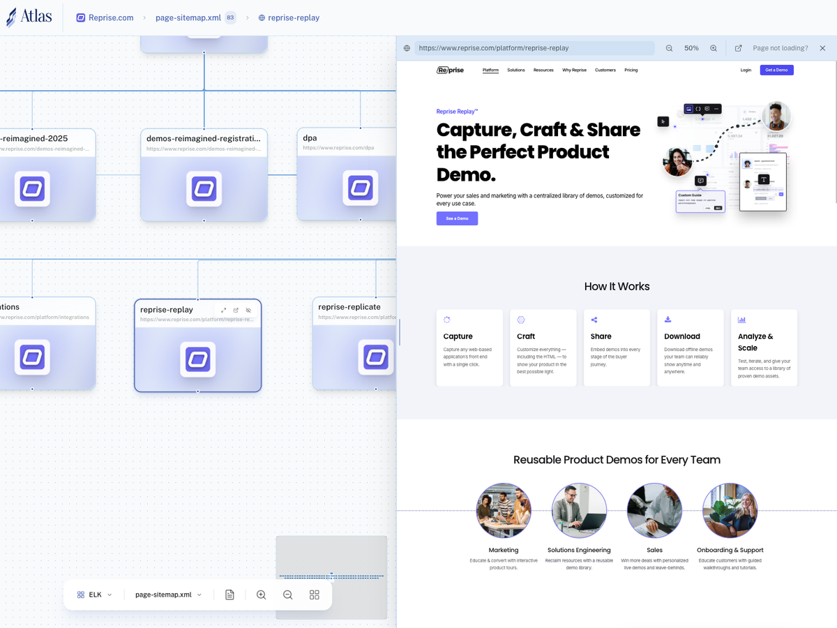Click the Atlas logo
This screenshot has height=628, width=837.
pyautogui.click(x=29, y=17)
